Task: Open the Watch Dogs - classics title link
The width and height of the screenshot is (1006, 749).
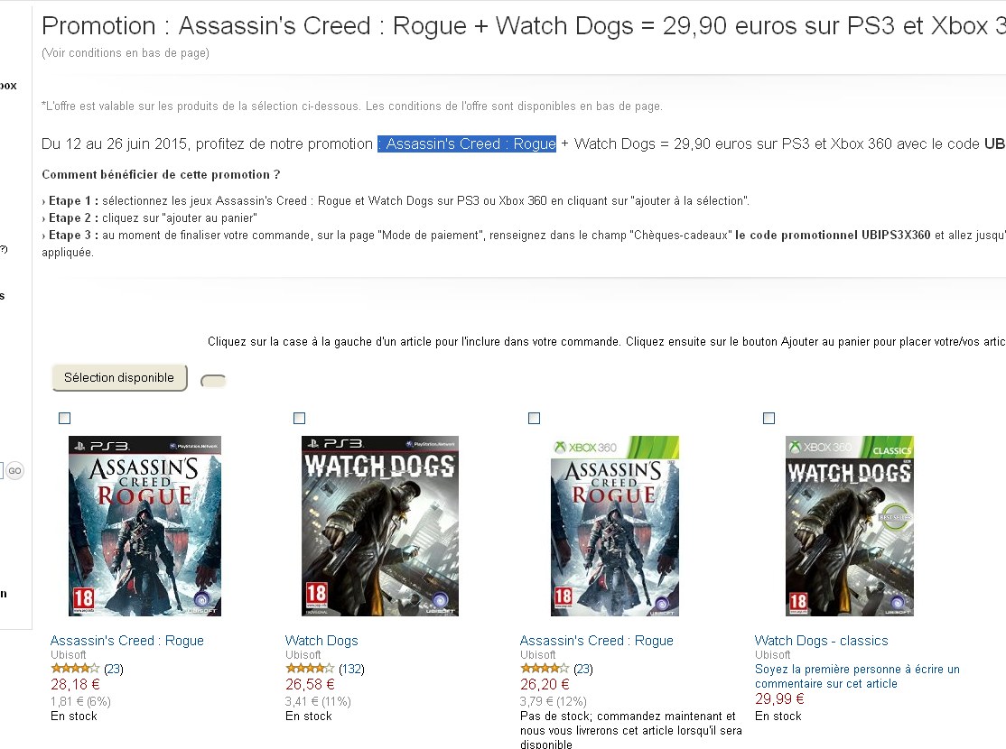Action: click(821, 640)
